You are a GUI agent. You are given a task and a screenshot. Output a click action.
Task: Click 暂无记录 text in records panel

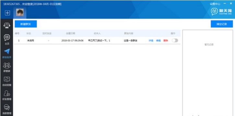click(209, 44)
